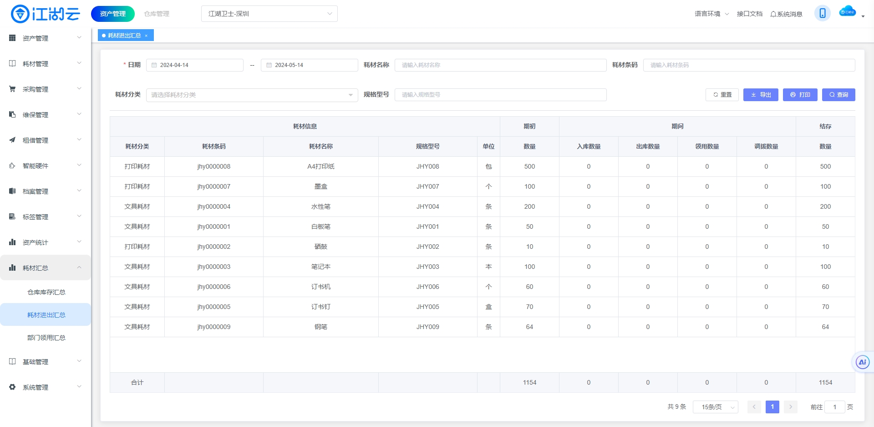Image resolution: width=874 pixels, height=427 pixels.
Task: Click table cell 钢笔
Action: 321,327
